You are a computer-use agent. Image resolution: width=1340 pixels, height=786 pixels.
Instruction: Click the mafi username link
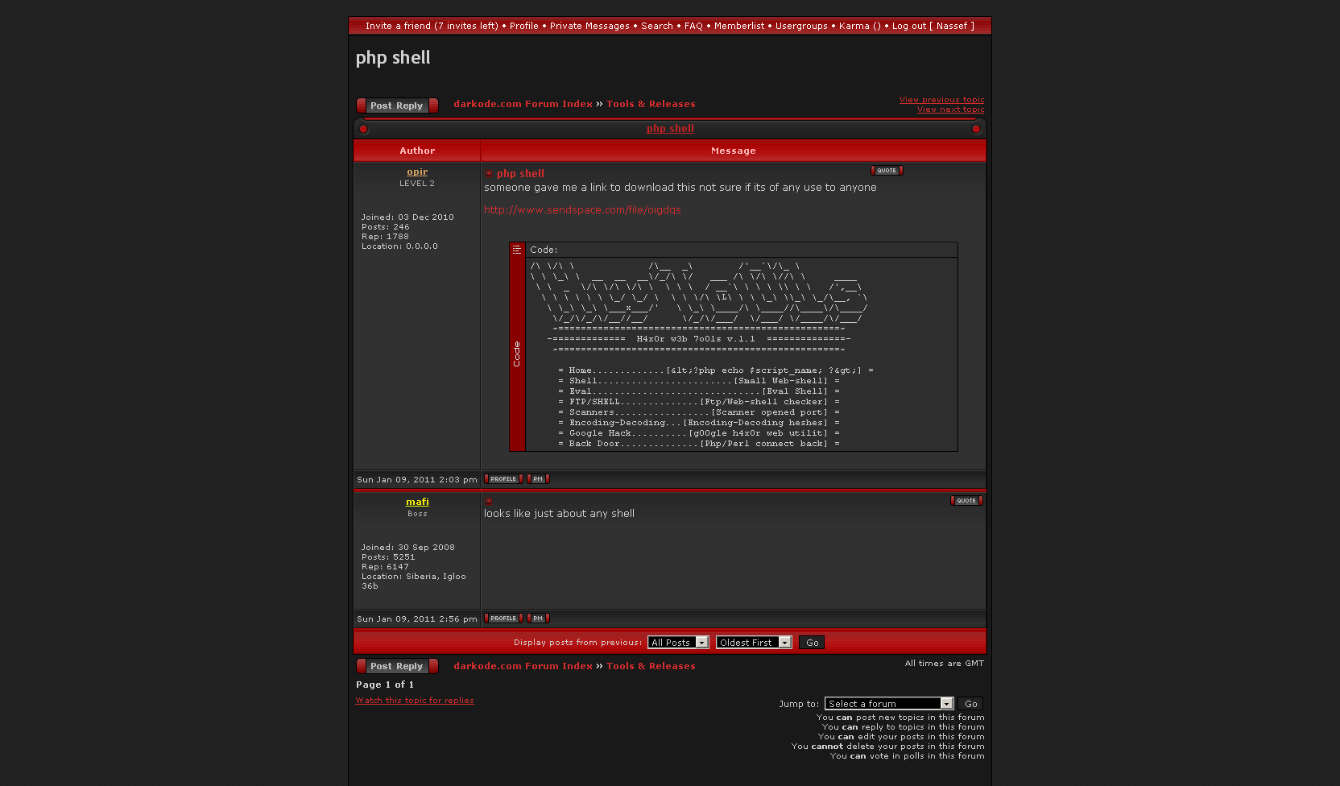[417, 502]
